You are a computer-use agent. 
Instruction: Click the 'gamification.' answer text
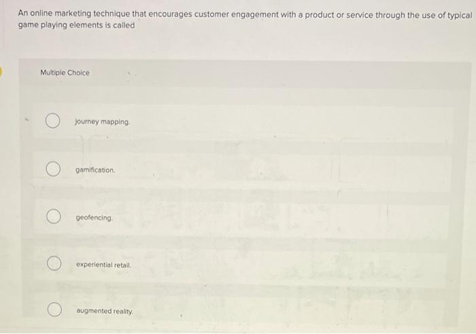pyautogui.click(x=95, y=170)
